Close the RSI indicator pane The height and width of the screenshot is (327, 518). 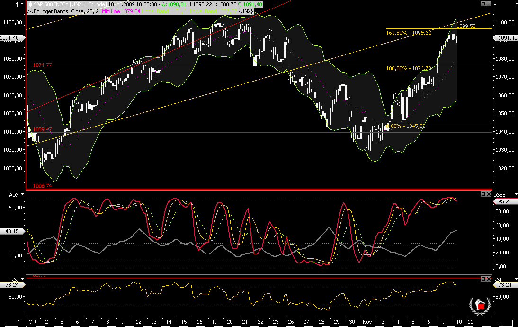click(x=489, y=279)
